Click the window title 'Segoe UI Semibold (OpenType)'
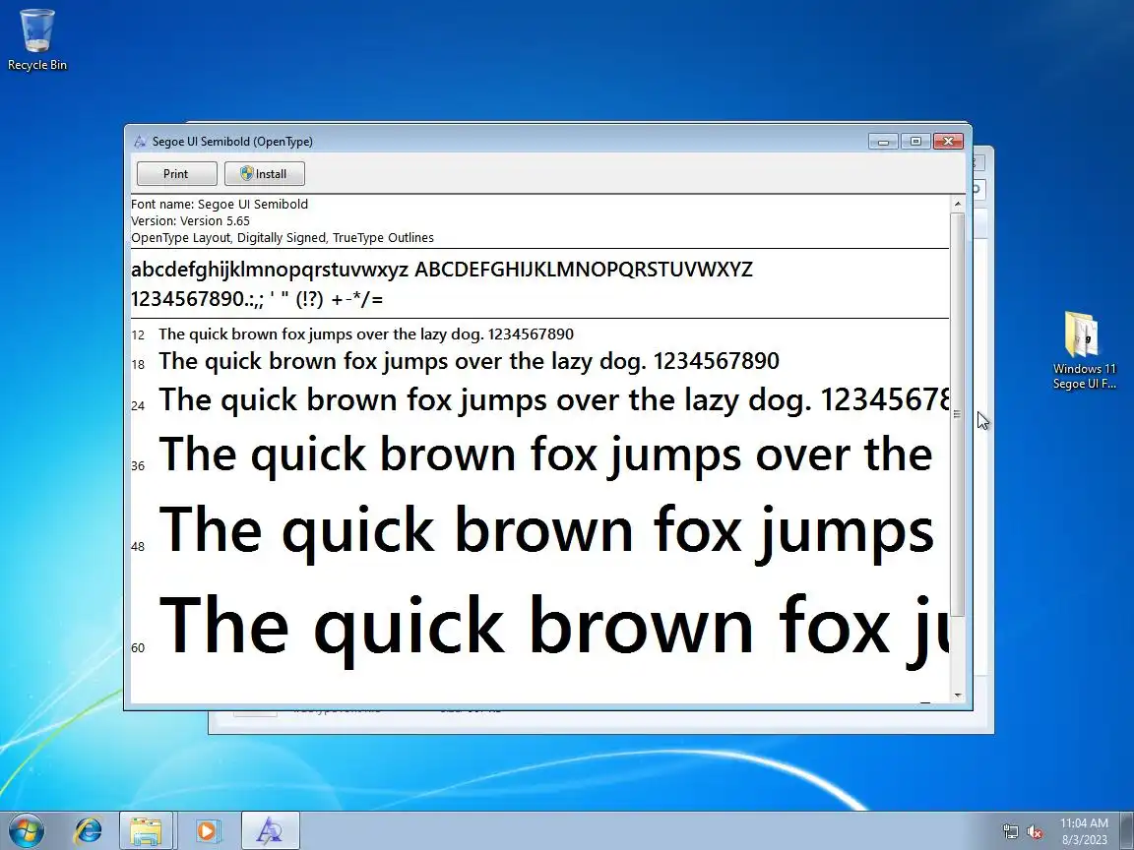This screenshot has width=1134, height=850. point(232,142)
